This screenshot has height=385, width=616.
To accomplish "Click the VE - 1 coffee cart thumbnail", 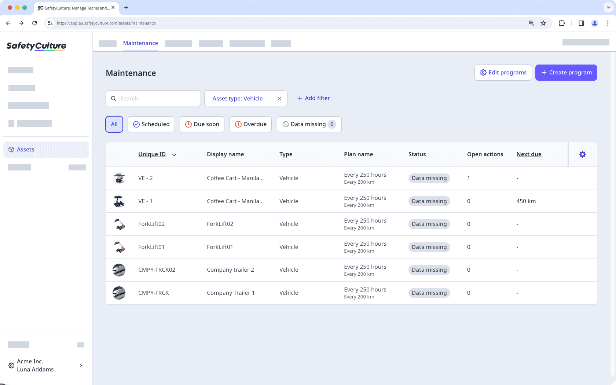I will tap(119, 201).
